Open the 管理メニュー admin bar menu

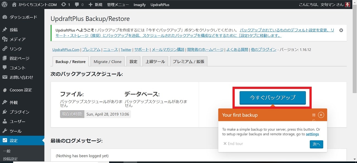click(118, 5)
